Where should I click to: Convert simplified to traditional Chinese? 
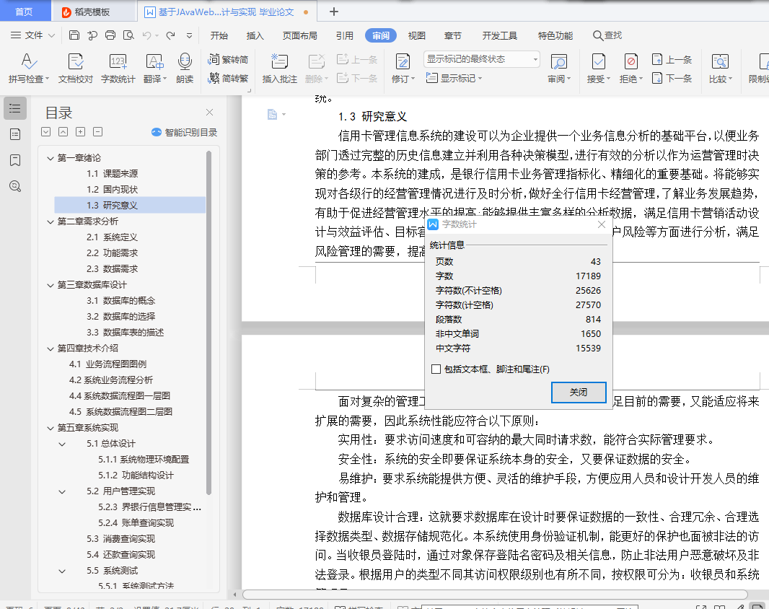click(x=228, y=78)
